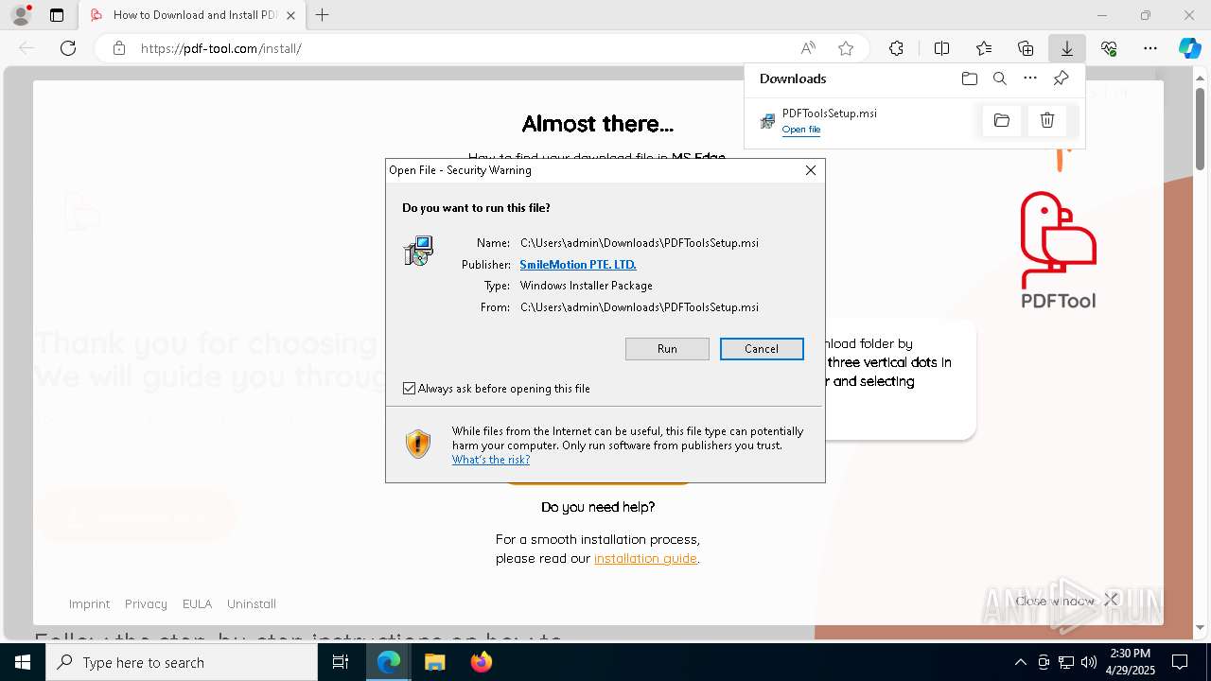Click the address bar URL field
1211x681 pixels.
click(x=464, y=48)
